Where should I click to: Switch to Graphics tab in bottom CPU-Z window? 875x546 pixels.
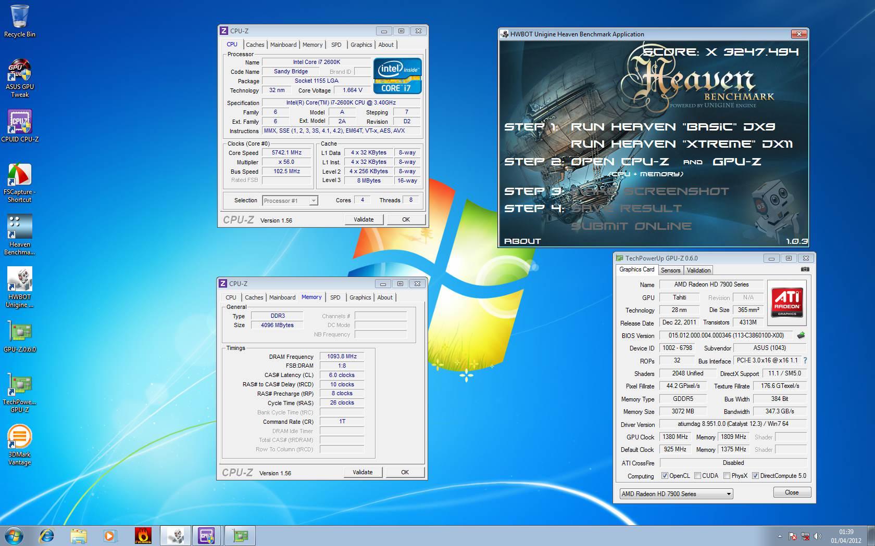(x=360, y=297)
